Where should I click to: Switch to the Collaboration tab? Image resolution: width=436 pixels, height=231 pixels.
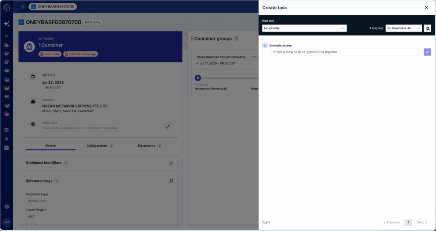coord(100,145)
